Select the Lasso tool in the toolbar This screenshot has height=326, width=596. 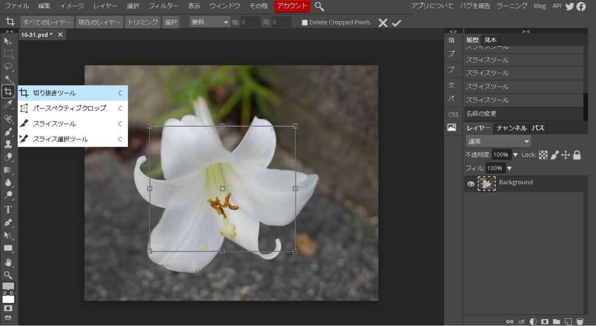8,66
